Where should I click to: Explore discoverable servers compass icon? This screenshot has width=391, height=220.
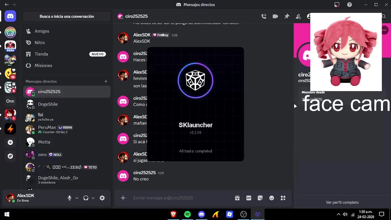[10, 156]
